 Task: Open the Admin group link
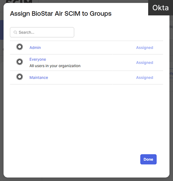pyautogui.click(x=35, y=47)
